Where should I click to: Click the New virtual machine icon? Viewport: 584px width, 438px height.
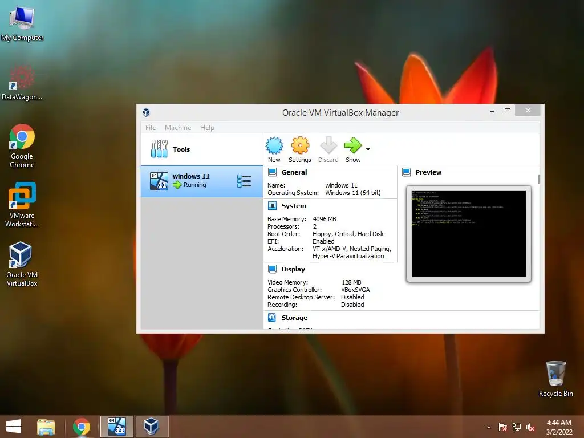coord(274,145)
